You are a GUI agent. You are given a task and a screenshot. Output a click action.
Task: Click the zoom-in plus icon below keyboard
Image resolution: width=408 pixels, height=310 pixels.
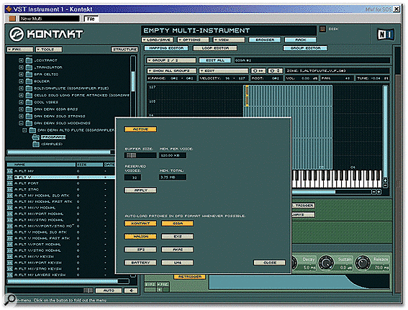point(378,192)
